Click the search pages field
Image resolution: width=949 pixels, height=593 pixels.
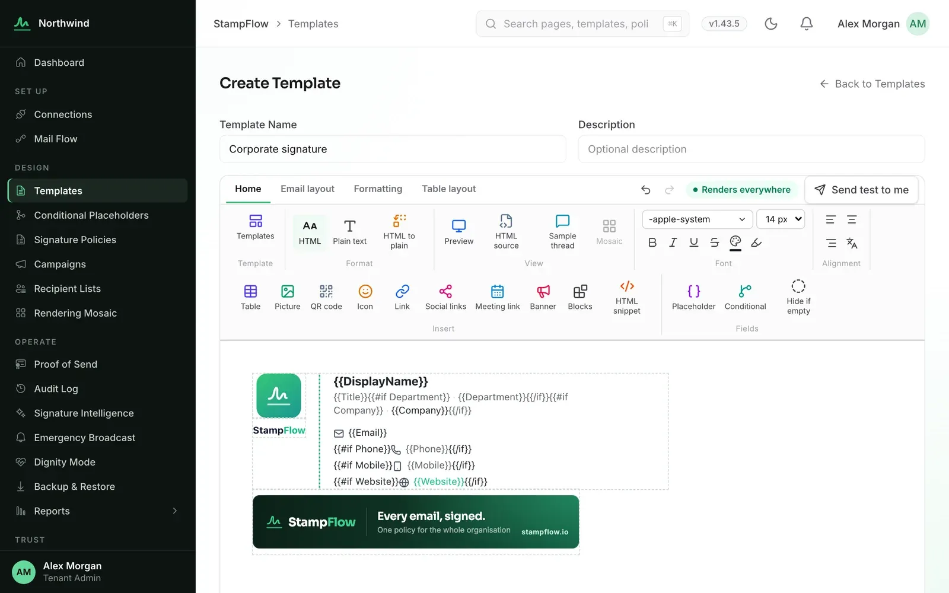(x=582, y=24)
